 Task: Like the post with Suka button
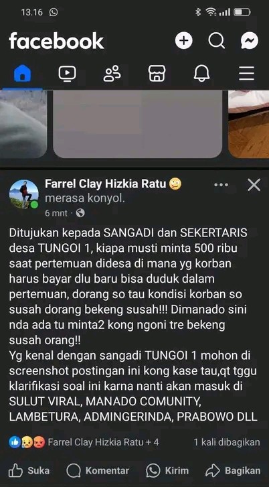click(29, 470)
